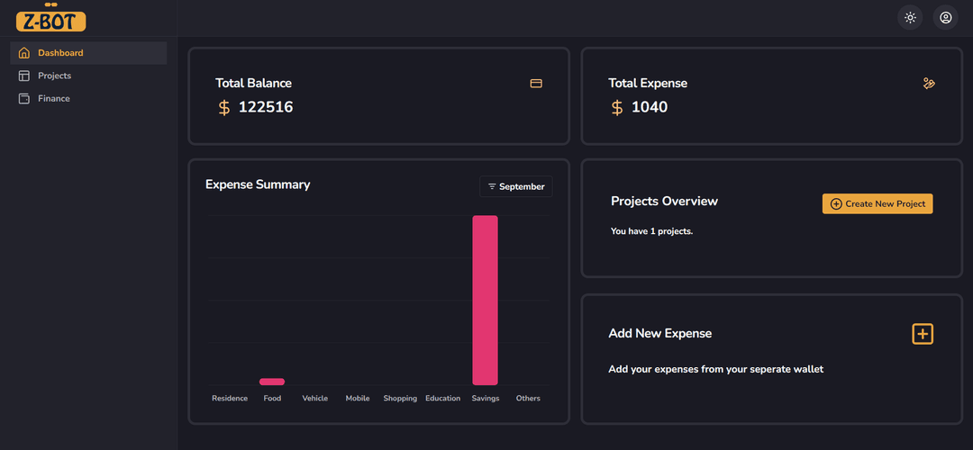
Task: Open the user profile icon
Action: point(946,17)
